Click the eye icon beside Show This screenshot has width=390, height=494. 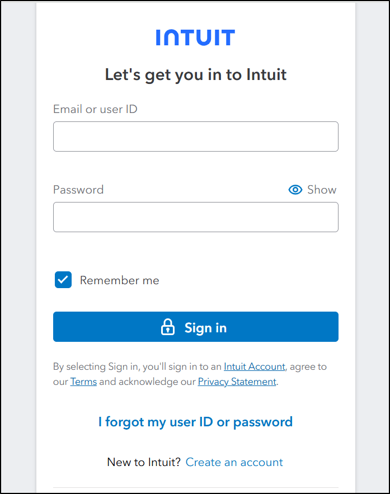pyautogui.click(x=295, y=190)
